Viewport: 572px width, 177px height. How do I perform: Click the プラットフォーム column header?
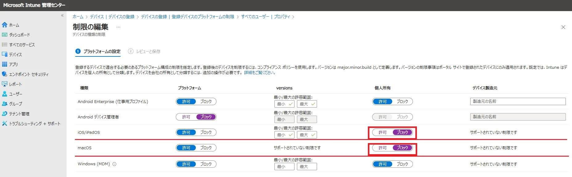click(x=189, y=88)
